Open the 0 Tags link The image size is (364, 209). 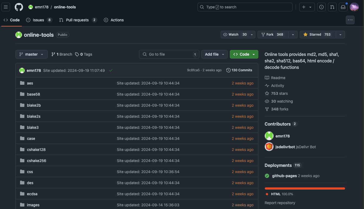click(x=83, y=54)
